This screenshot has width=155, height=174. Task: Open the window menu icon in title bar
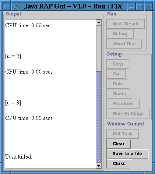7,7
